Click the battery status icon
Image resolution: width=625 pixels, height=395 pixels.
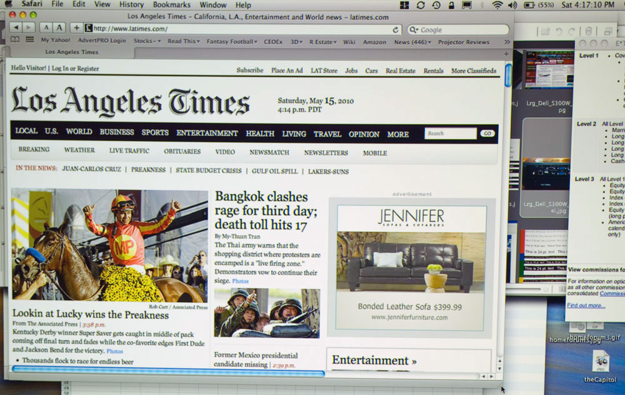[x=529, y=5]
